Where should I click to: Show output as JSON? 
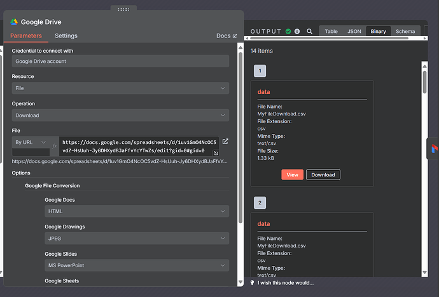(354, 31)
